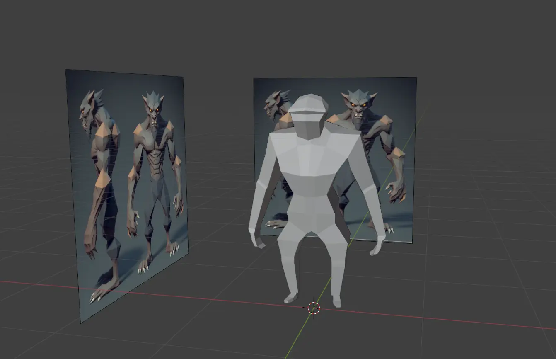Click the gray model's foot on the left side

[290, 298]
